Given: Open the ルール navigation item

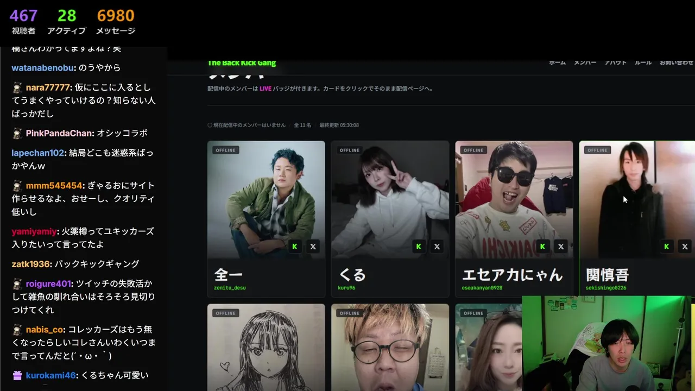Looking at the screenshot, I should [x=643, y=62].
